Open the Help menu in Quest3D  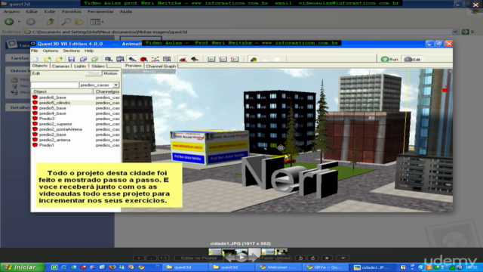point(89,51)
